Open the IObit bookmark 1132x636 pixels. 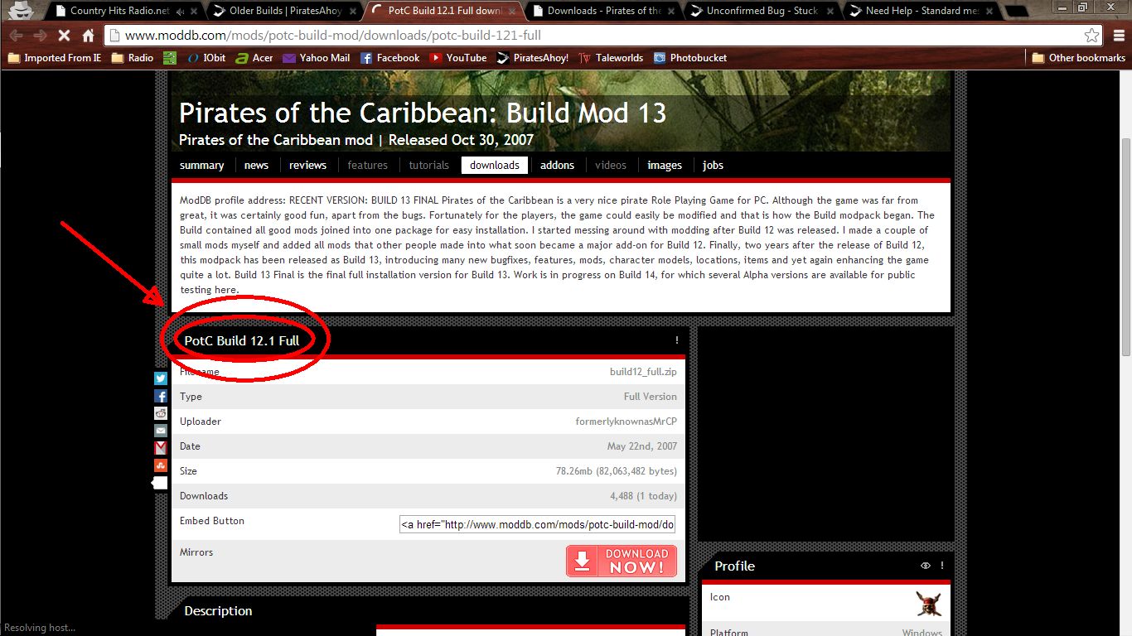tap(206, 58)
